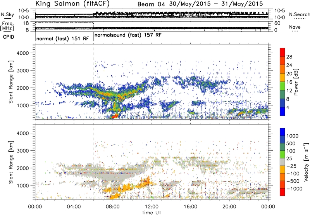Click the 'Slant Range [km]' label of the power panel
The height and width of the screenshot is (215, 310).
click(x=11, y=82)
